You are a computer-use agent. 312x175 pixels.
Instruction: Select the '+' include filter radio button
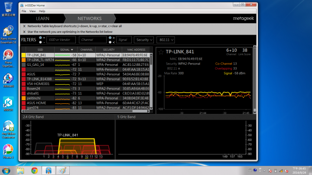40,38
